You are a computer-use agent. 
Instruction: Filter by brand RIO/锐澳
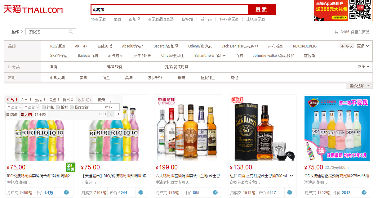pyautogui.click(x=58, y=46)
